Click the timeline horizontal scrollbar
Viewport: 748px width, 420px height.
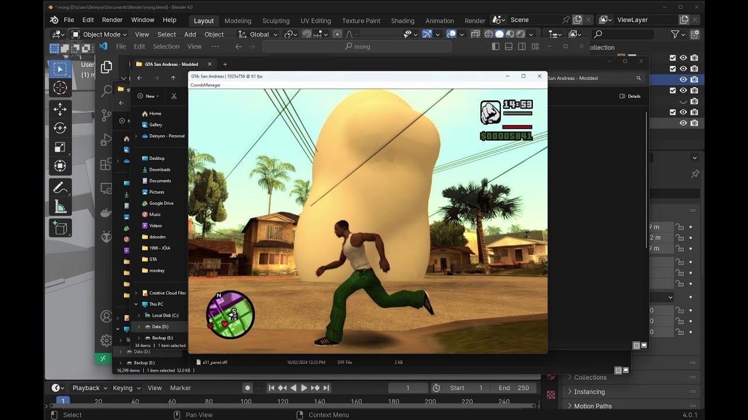292,405
